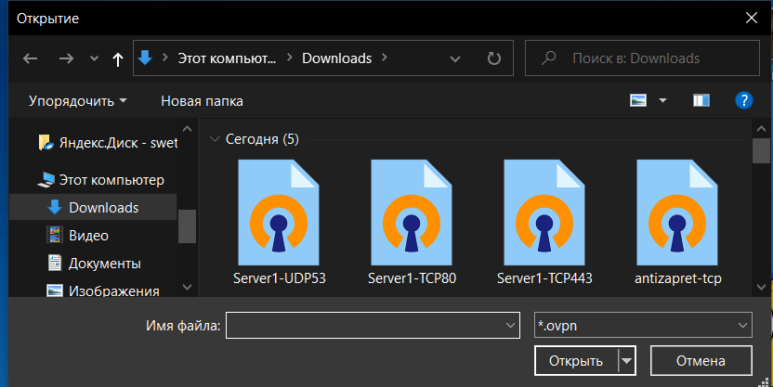The height and width of the screenshot is (387, 773).
Task: Select the Server1-TCP80 file icon
Action: 412,213
